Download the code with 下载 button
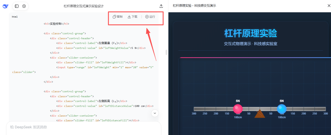The height and width of the screenshot is (135, 331). point(132,17)
